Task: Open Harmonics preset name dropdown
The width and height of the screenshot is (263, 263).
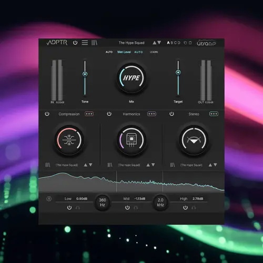Action: tap(129, 165)
